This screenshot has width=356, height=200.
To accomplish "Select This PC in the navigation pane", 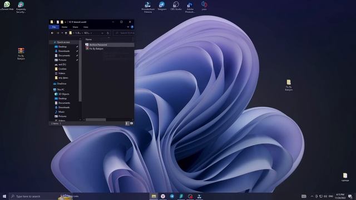I will point(61,89).
